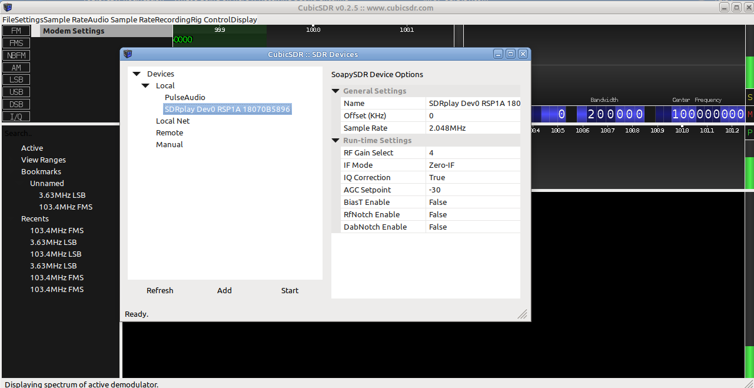Select Manual tree entry

(170, 144)
